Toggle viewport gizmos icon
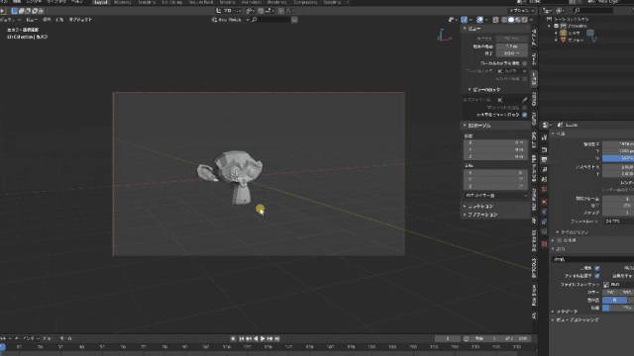This screenshot has width=634, height=356. [x=465, y=20]
